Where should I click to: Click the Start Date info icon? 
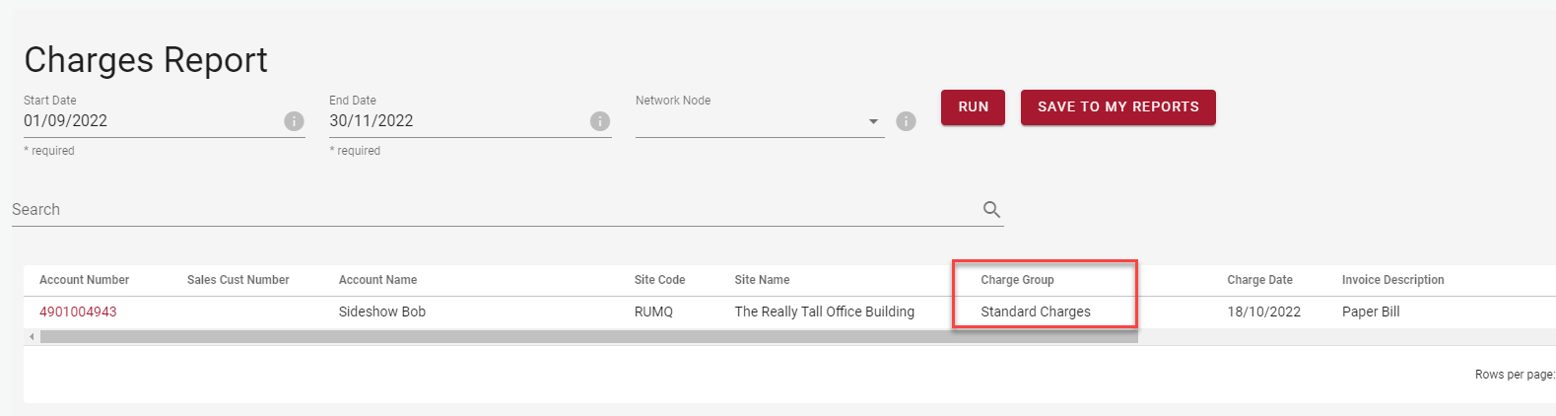click(294, 121)
